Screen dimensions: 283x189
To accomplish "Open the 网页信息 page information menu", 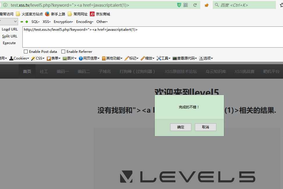I will pos(89,58).
